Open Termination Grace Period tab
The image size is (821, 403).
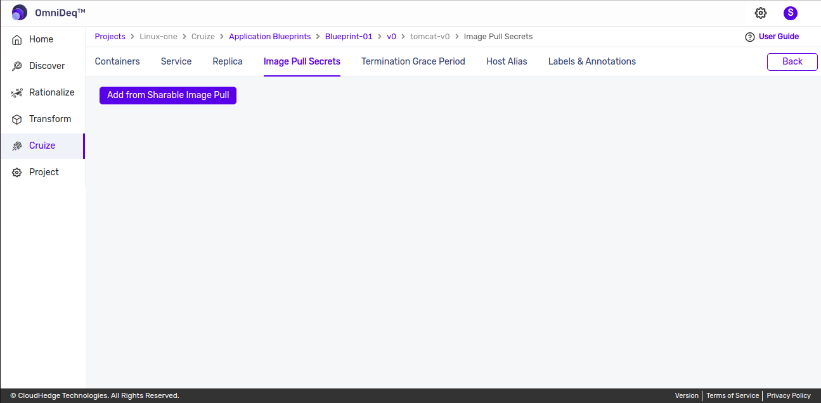click(413, 61)
